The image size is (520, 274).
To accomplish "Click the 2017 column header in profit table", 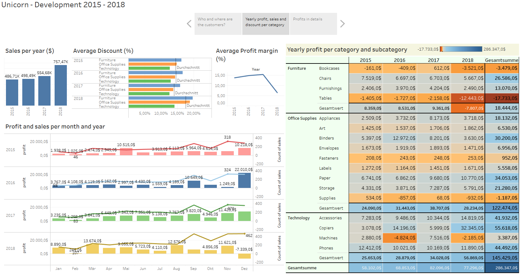I will (433, 60).
